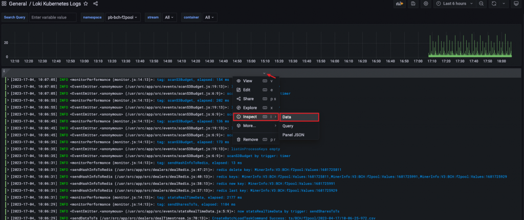Screen dimensions: 524x220
Task: Choose Edit in the panel menu
Action: pyautogui.click(x=256, y=90)
